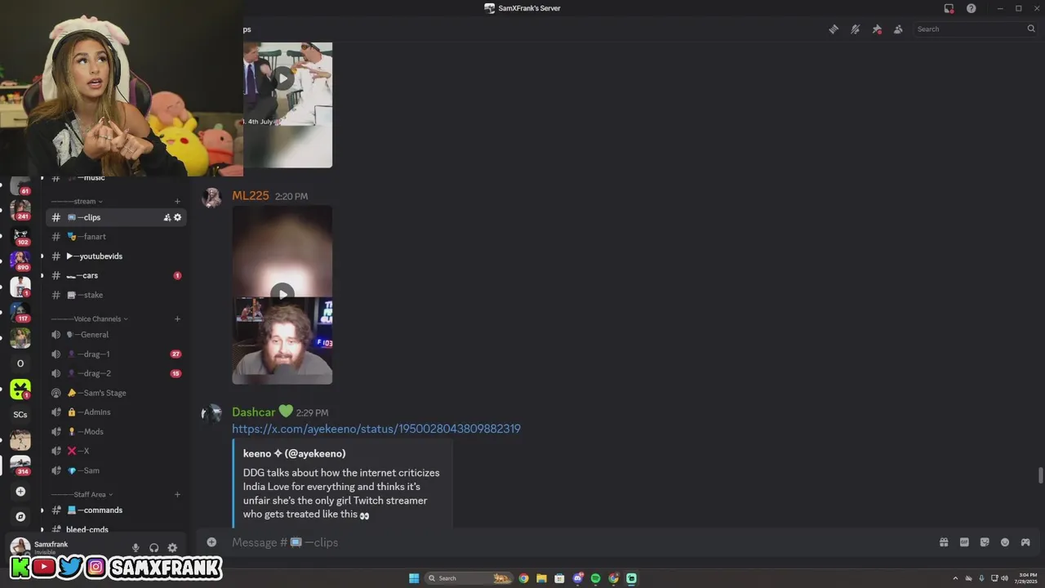Image resolution: width=1045 pixels, height=588 pixels.
Task: Open User Settings gear icon
Action: click(x=172, y=548)
